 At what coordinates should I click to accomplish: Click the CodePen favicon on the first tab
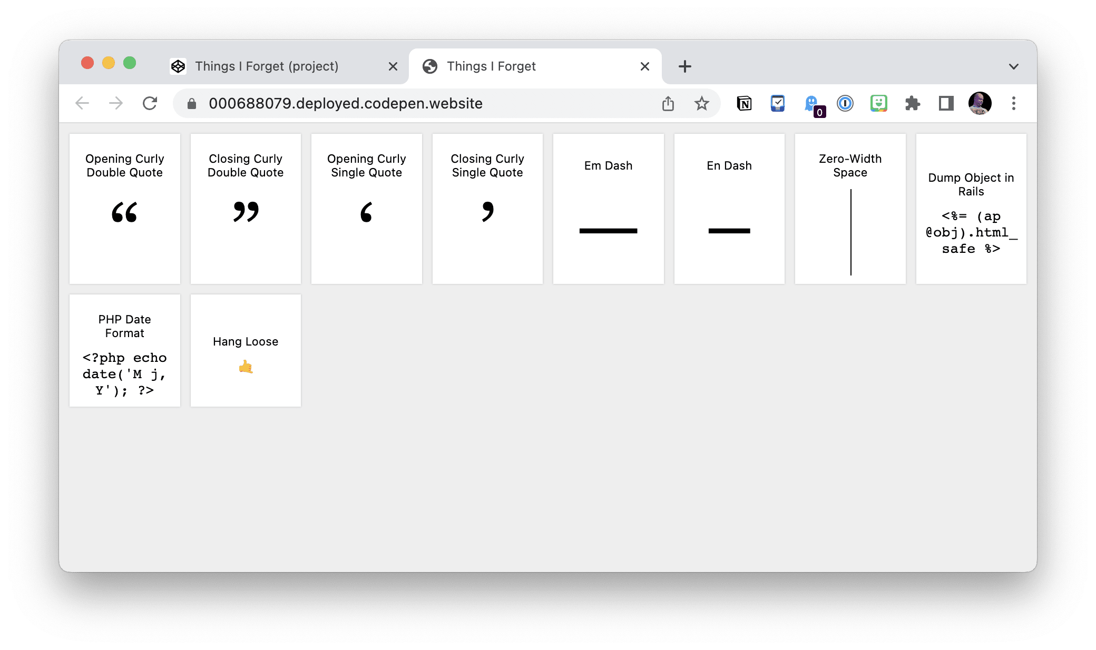tap(178, 66)
